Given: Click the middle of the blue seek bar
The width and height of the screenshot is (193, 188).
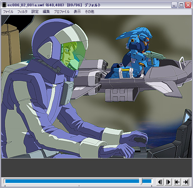Looking at the screenshot, I should (72, 181).
